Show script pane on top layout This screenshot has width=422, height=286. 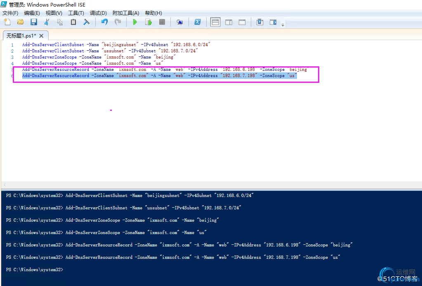[215, 22]
